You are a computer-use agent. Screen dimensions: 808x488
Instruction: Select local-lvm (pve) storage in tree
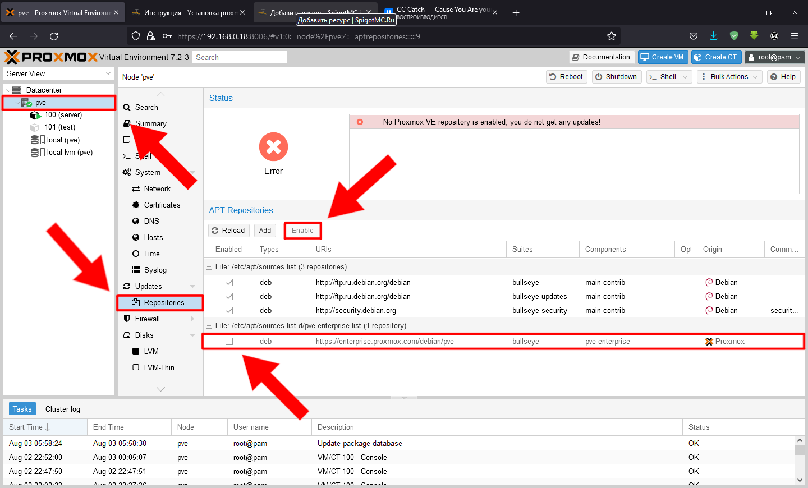70,152
